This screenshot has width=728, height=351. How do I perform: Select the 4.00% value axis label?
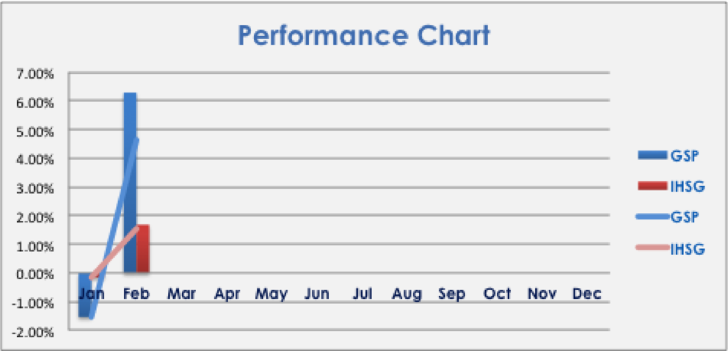(x=34, y=159)
